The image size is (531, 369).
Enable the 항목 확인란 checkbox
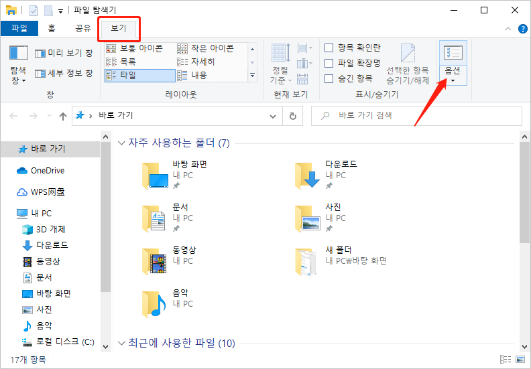click(x=329, y=48)
